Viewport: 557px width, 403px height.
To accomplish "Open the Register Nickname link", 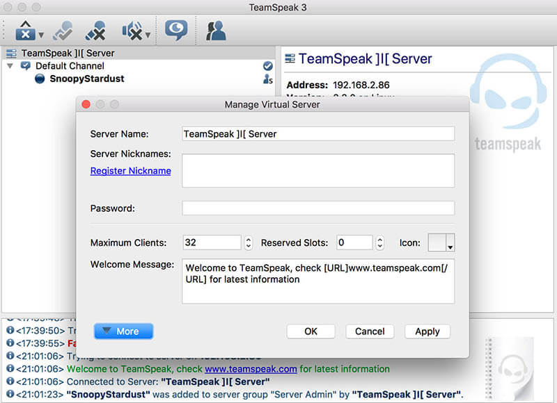I will pos(131,171).
